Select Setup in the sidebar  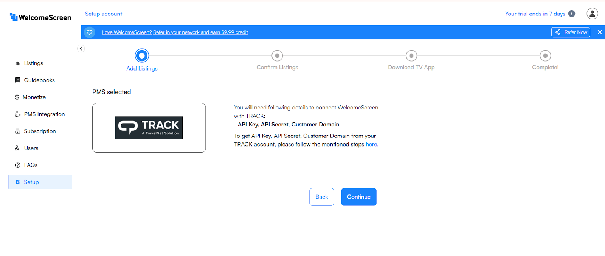click(x=40, y=182)
